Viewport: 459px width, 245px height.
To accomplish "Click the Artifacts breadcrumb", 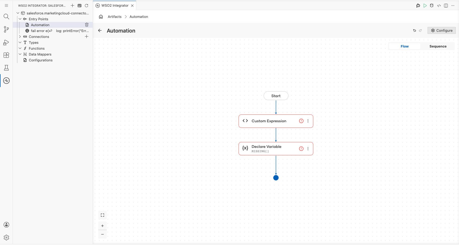I will (115, 17).
